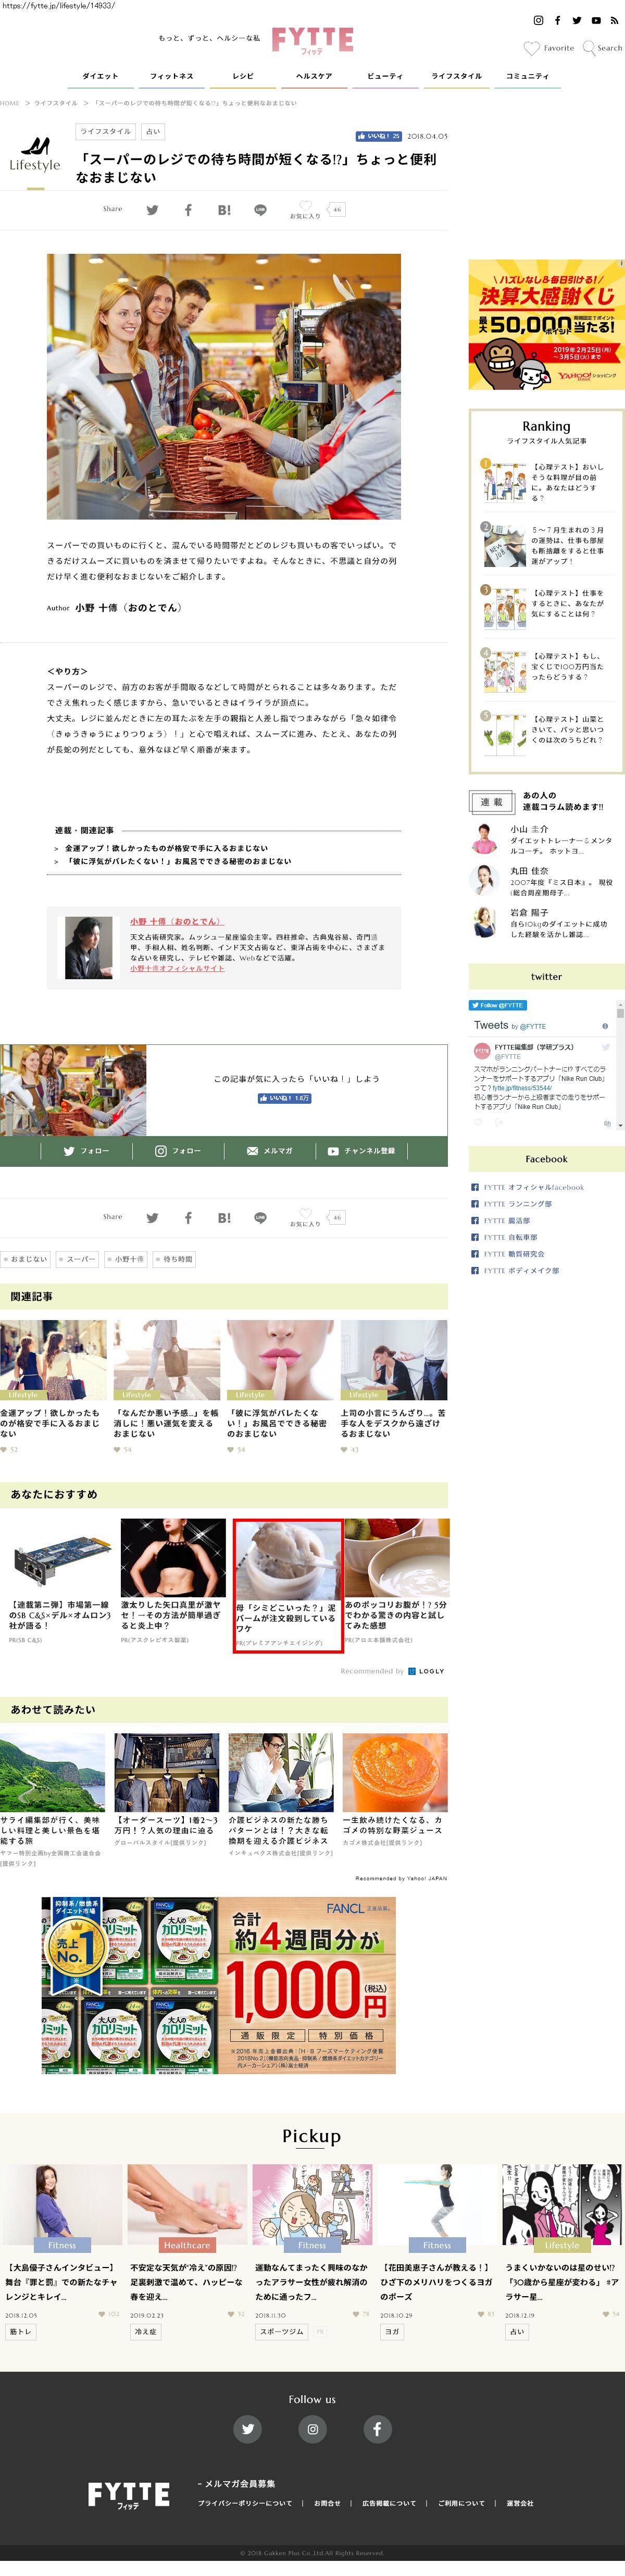This screenshot has height=2576, width=625.
Task: Click 占い tag above title
Action: pyautogui.click(x=152, y=131)
